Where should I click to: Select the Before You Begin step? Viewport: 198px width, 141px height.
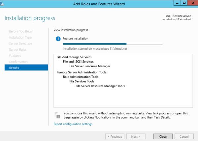(x=21, y=31)
